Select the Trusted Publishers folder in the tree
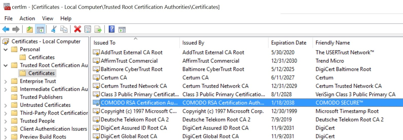403x140 pixels. [41, 97]
